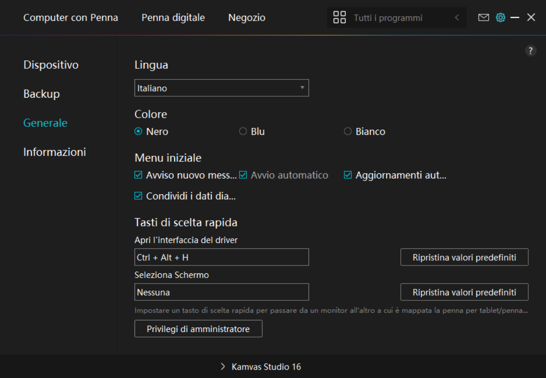The image size is (546, 378).
Task: Open the Dispositivo sidebar section
Action: 51,65
